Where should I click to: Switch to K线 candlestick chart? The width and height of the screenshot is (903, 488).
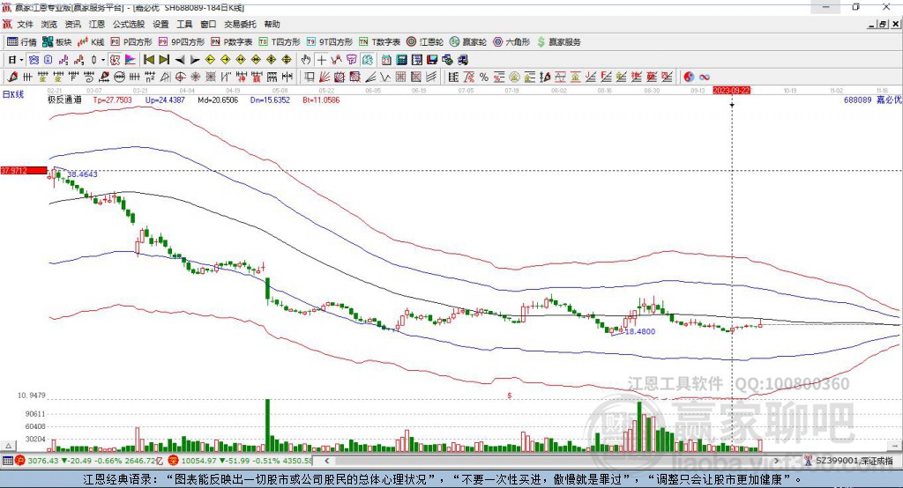[91, 42]
